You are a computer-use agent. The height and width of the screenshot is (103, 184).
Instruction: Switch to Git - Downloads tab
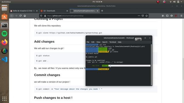[54, 11]
